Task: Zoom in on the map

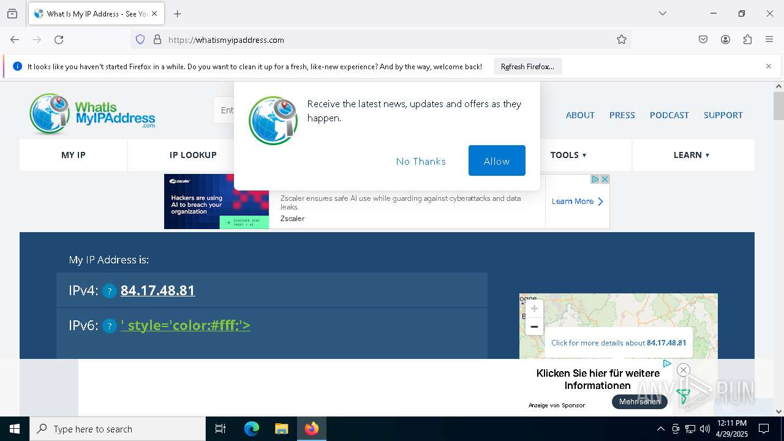Action: (534, 309)
